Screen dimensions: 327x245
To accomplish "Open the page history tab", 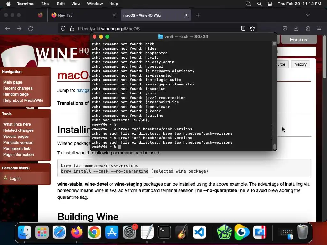I will tap(300, 64).
